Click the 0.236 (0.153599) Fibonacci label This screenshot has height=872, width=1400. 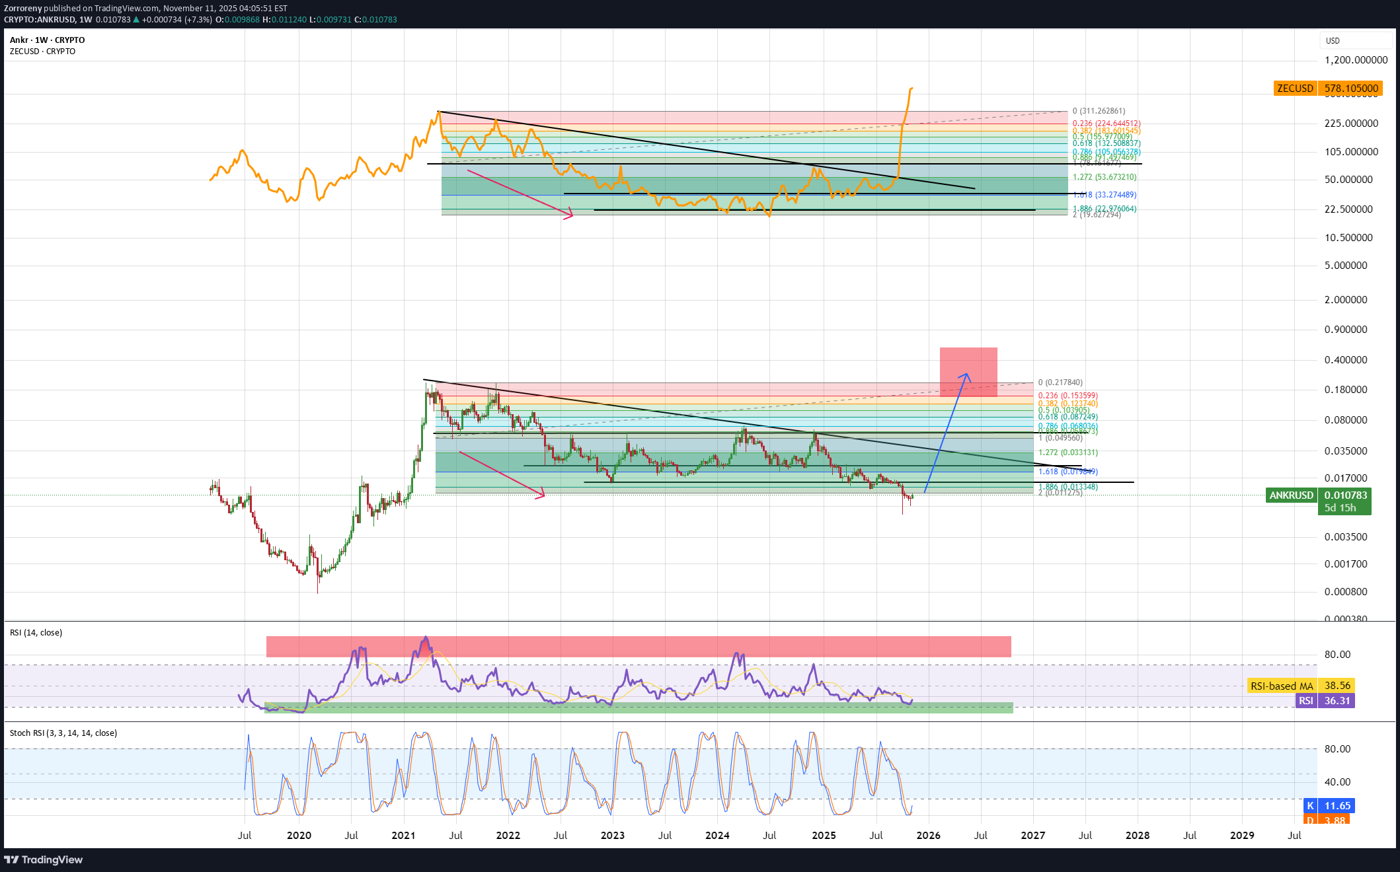click(1068, 396)
